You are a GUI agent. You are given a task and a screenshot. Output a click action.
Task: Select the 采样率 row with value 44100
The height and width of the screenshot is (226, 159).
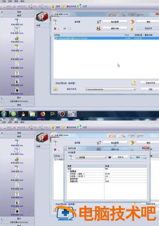107,174
